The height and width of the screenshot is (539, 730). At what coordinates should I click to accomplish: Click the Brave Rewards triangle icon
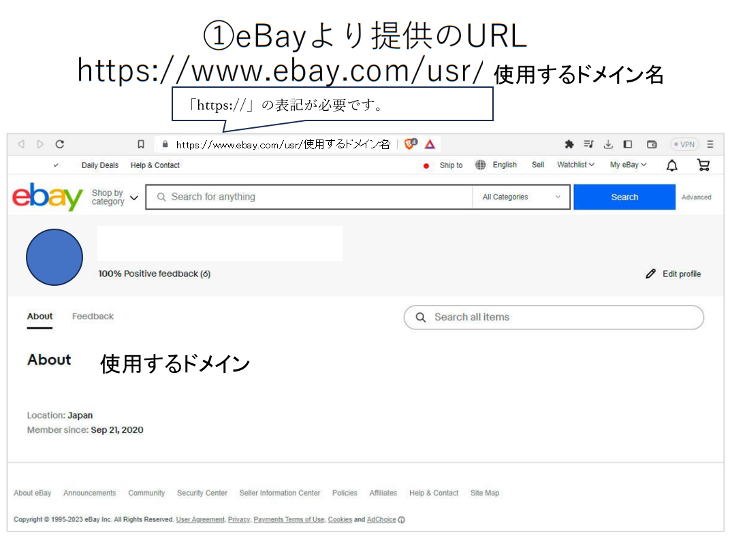point(430,144)
